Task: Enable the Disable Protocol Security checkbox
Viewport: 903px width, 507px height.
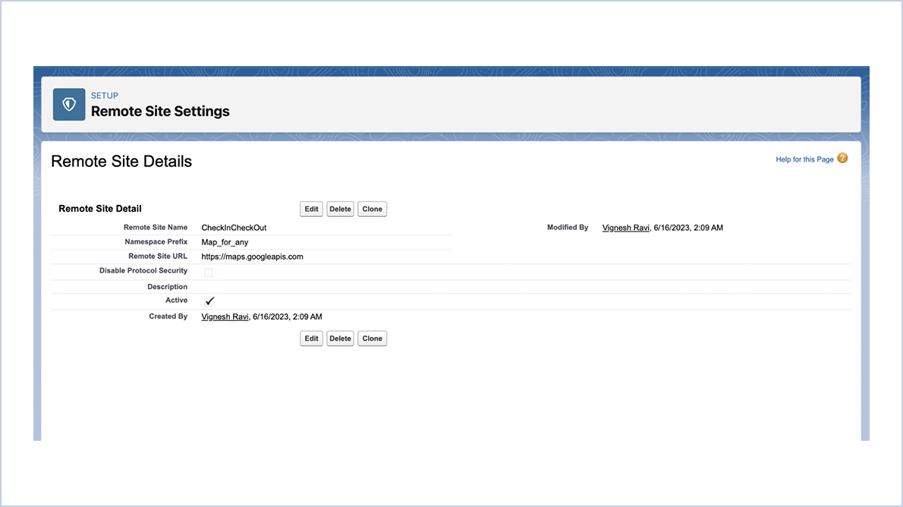Action: (208, 272)
